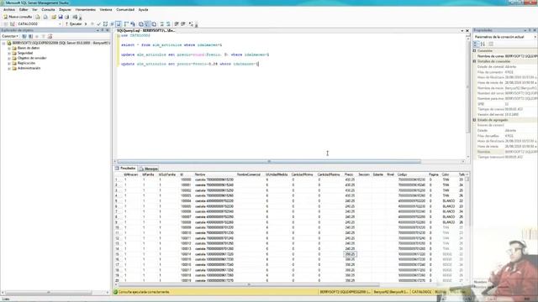This screenshot has height=302, width=538.
Task: Click the parse query checkmark icon
Action: click(99, 24)
